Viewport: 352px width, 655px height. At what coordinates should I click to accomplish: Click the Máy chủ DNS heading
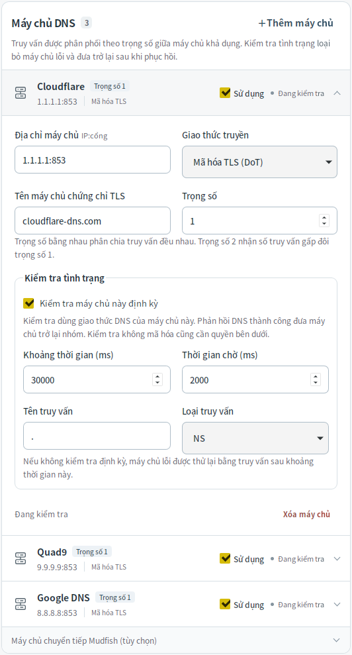click(x=44, y=23)
